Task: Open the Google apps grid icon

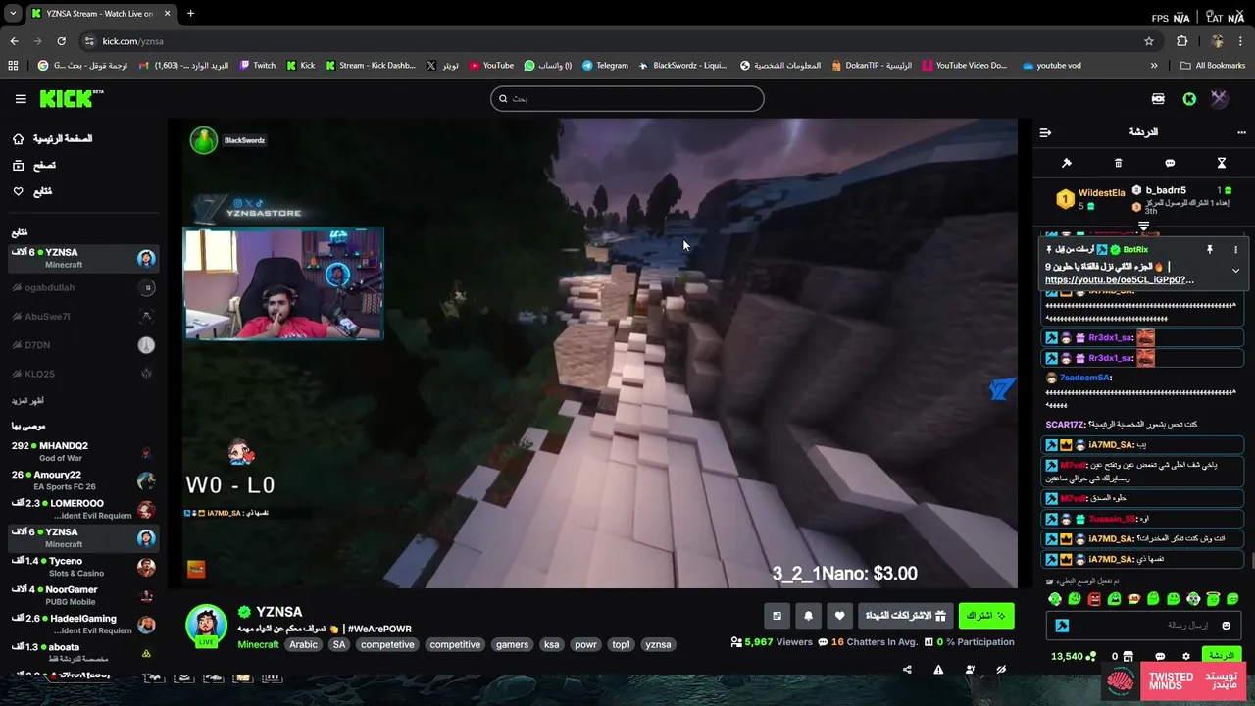Action: click(13, 66)
